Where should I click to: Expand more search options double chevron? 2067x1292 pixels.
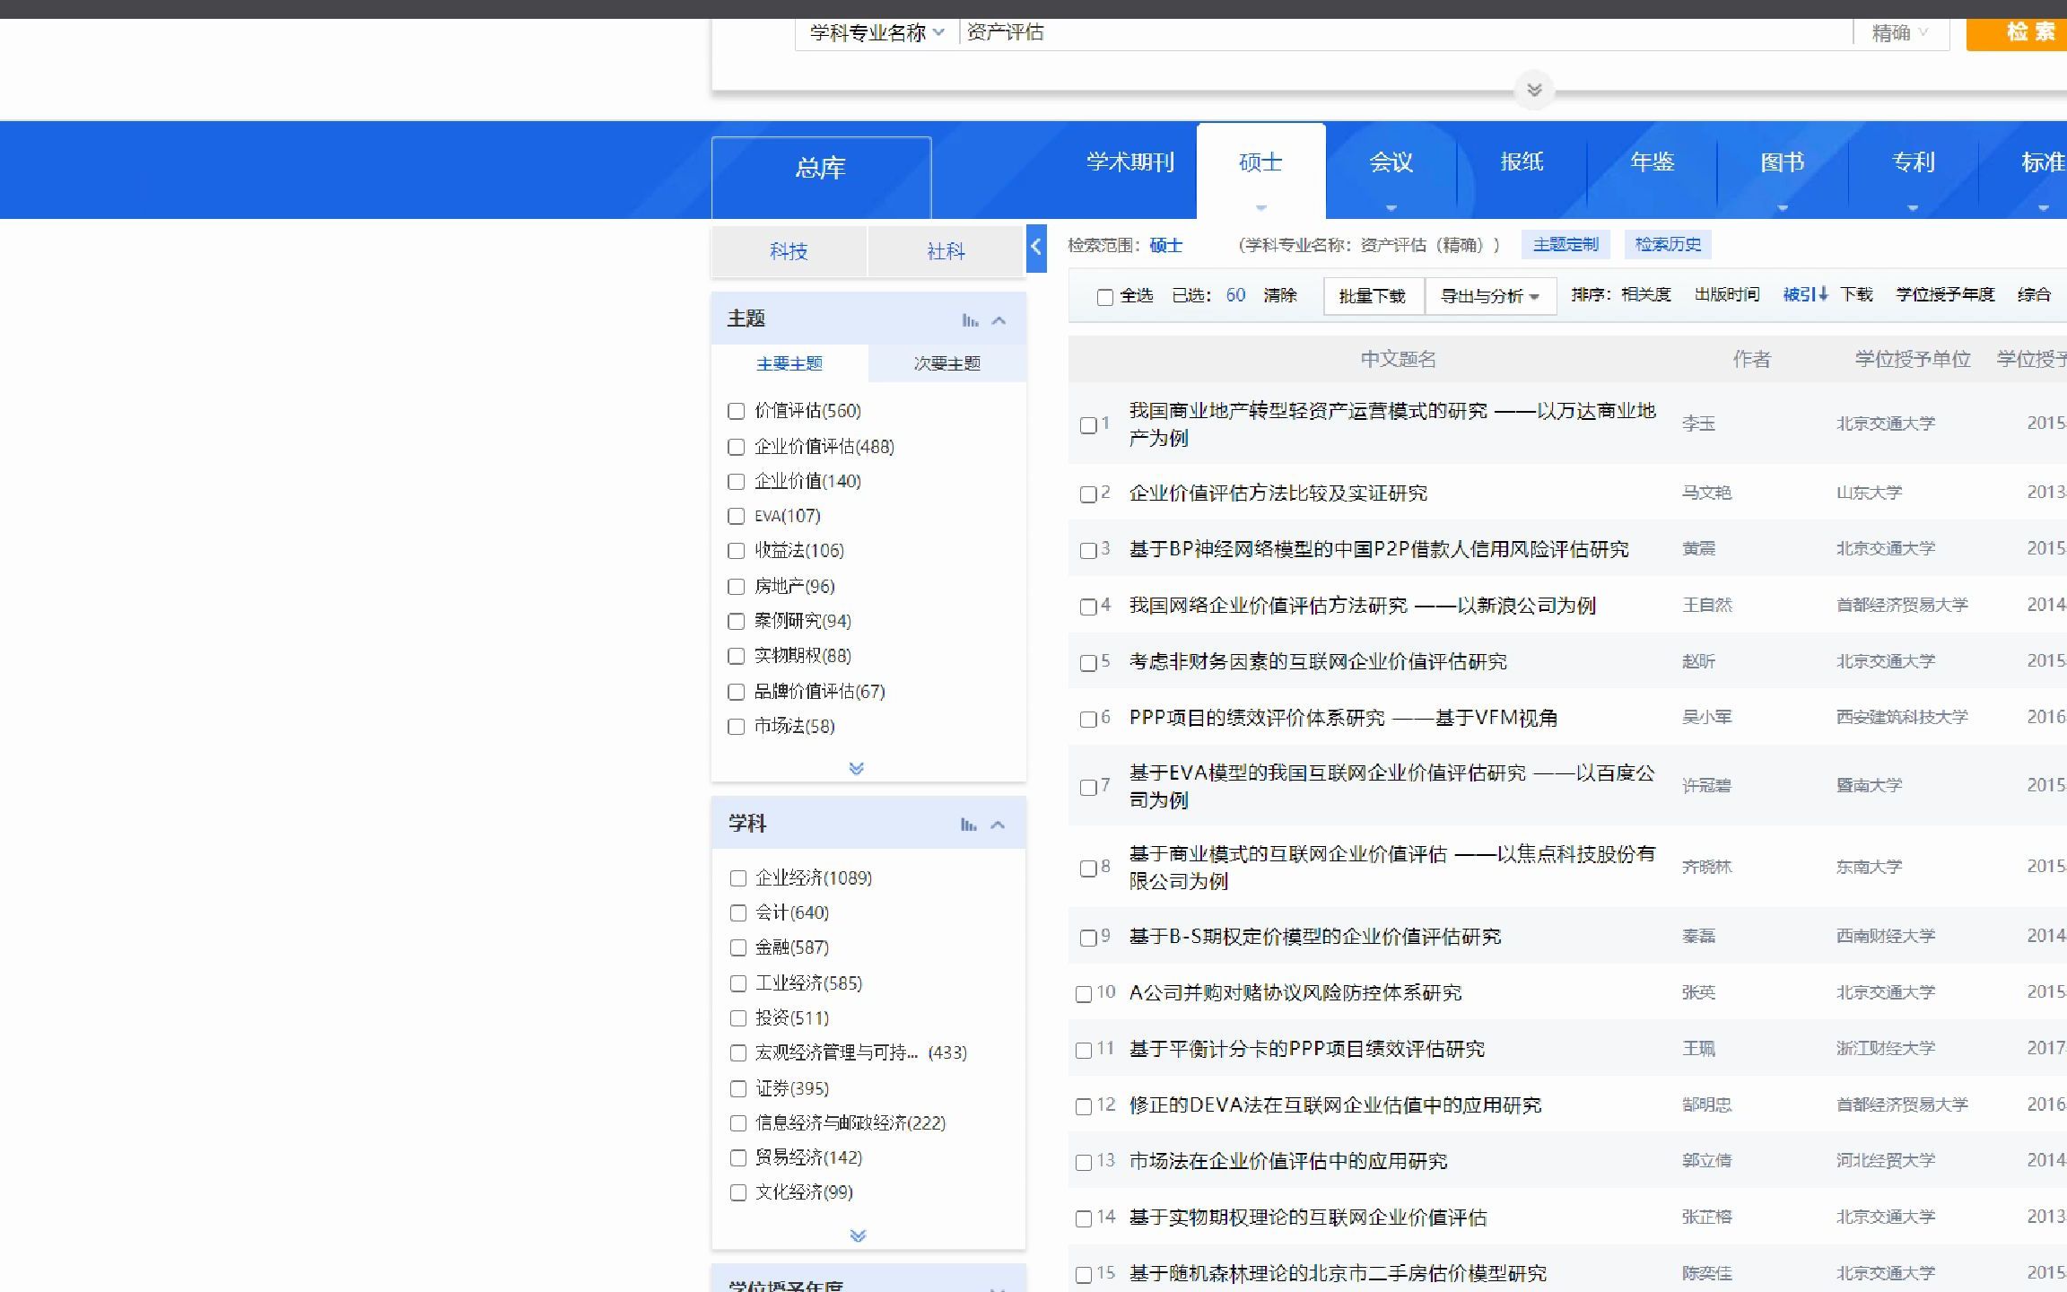click(x=1534, y=90)
